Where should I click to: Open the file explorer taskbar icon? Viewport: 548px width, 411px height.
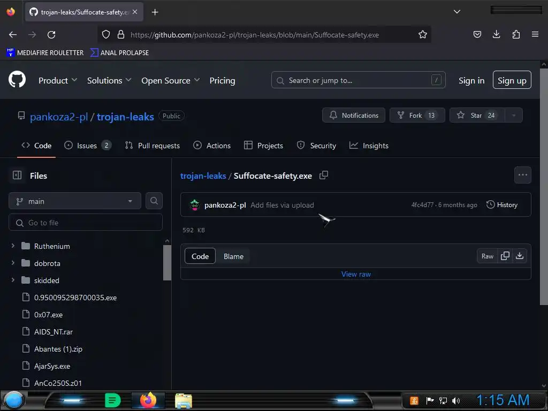[184, 401]
